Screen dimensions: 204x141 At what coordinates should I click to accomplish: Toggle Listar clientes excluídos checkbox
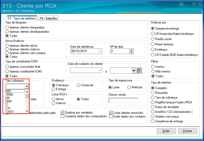click(111, 113)
